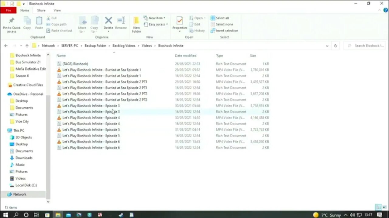Click Backup Folder in address path

[x=95, y=46]
